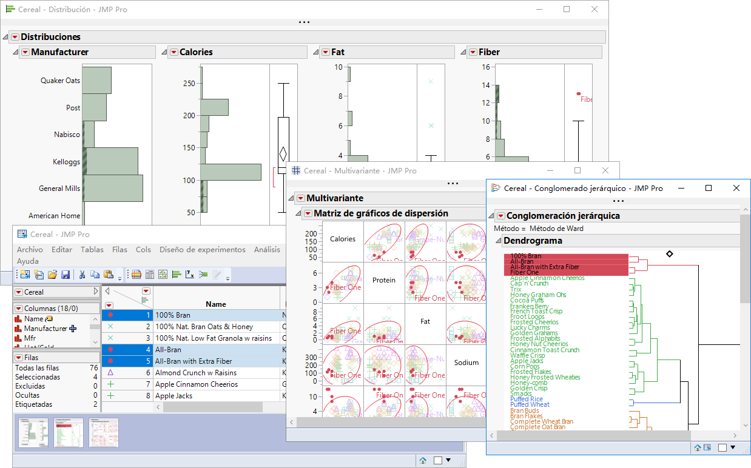Toggle the red hotspot on Distribuciones title
This screenshot has width=751, height=468.
[14, 37]
